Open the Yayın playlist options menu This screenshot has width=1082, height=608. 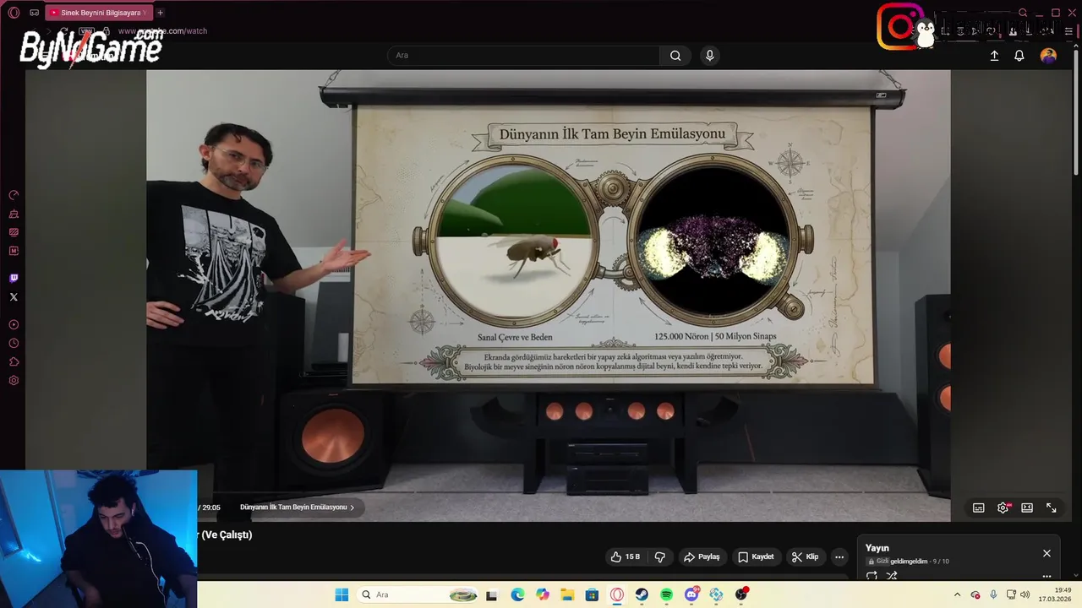coord(1046,576)
